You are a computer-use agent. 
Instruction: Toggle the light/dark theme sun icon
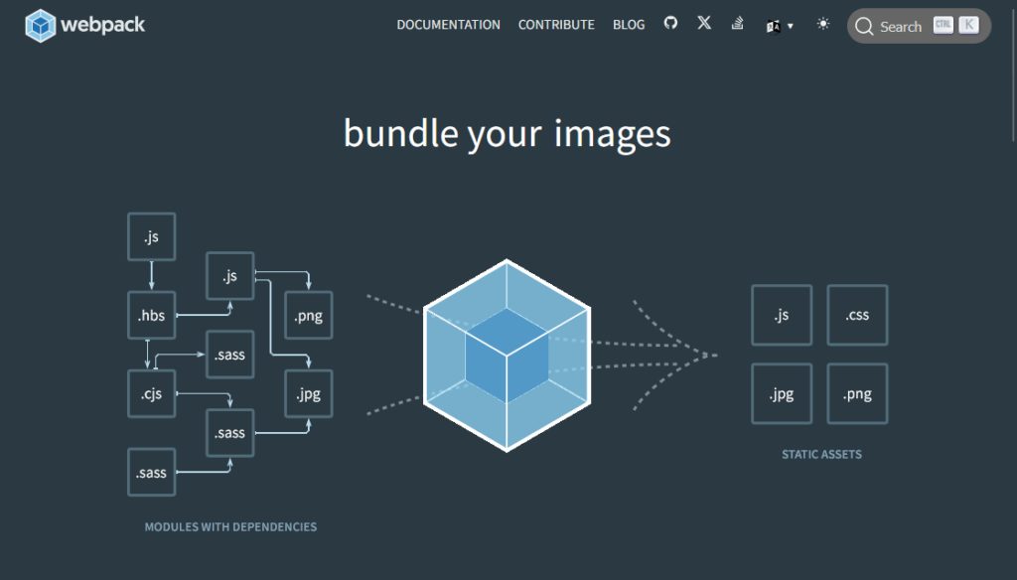coord(823,24)
